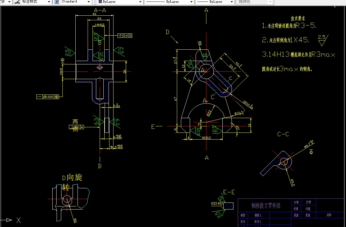Select the B cutting-plane label at bottom
Viewport: 346px width, 227px height.
[x=100, y=166]
